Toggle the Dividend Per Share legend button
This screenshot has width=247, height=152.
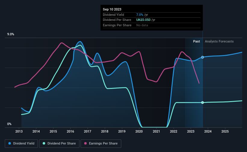(x=59, y=144)
